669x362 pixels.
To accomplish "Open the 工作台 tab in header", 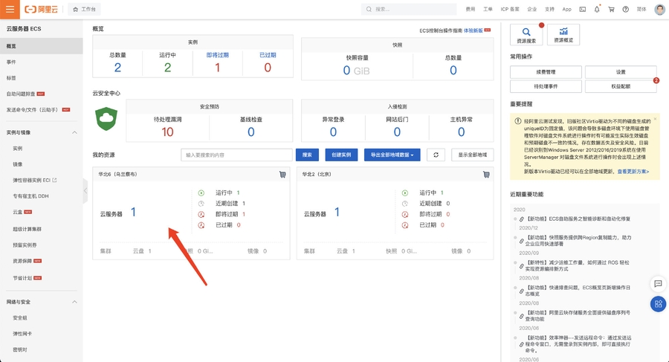I will [x=85, y=10].
